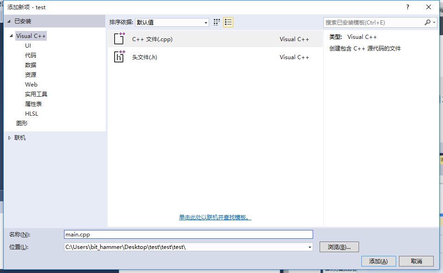Select the Web subcategory
Viewport: 443px width, 273px height.
(31, 85)
